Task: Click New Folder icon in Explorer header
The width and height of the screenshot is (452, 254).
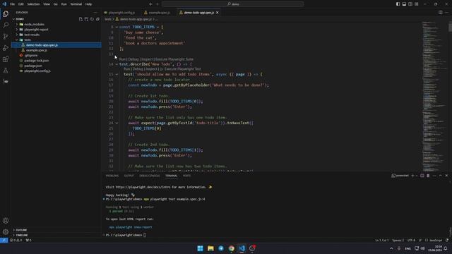Action: [86, 19]
